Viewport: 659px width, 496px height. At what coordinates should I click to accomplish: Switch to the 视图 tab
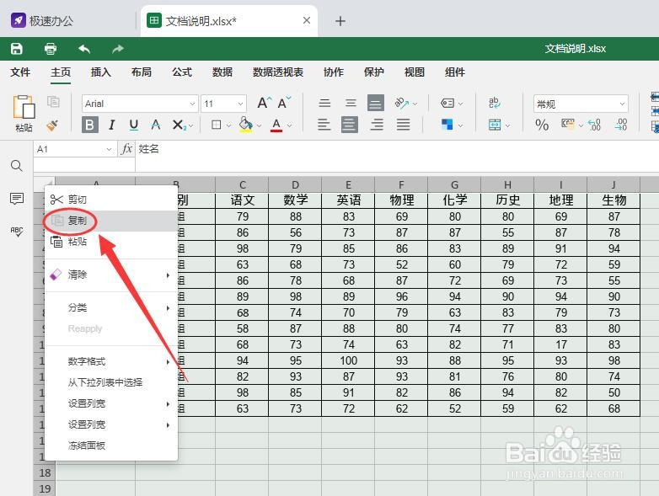[415, 72]
